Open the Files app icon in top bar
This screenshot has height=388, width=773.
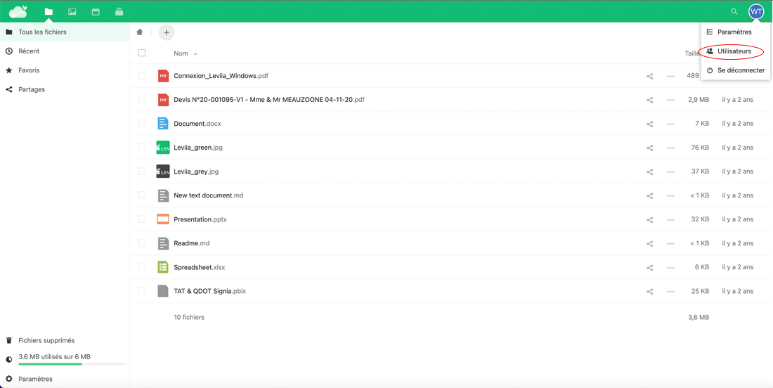[48, 11]
